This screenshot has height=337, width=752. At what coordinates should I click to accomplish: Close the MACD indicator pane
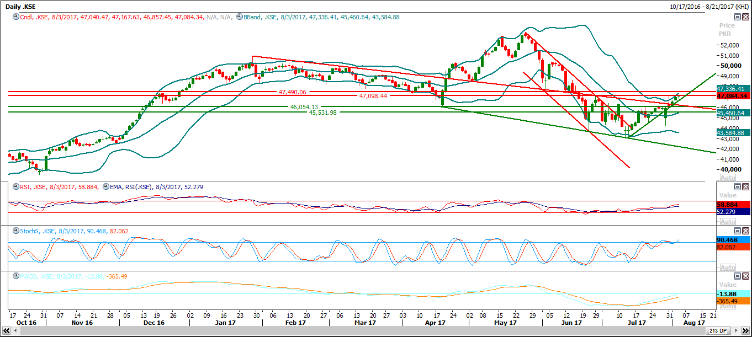[x=745, y=276]
